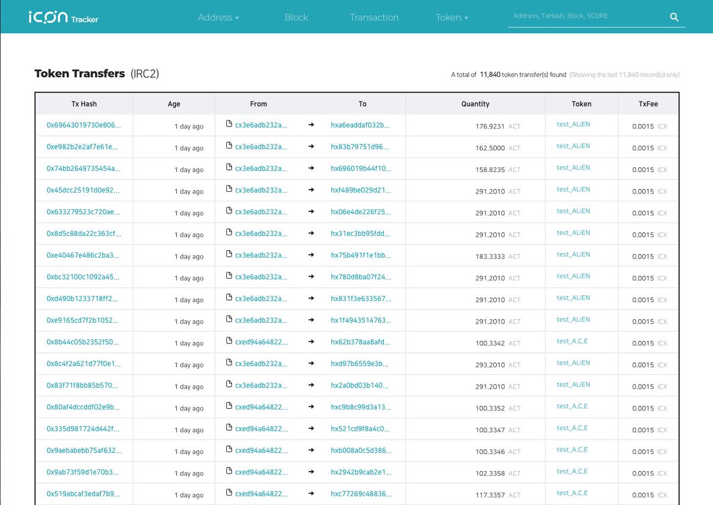The height and width of the screenshot is (505, 713).
Task: Open transaction 0xbc32100c1092a45...
Action: pyautogui.click(x=83, y=277)
